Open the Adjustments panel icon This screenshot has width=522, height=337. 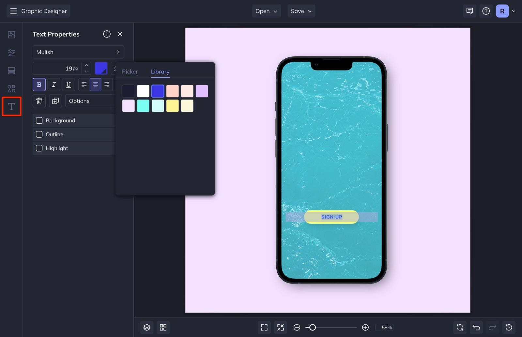click(11, 53)
